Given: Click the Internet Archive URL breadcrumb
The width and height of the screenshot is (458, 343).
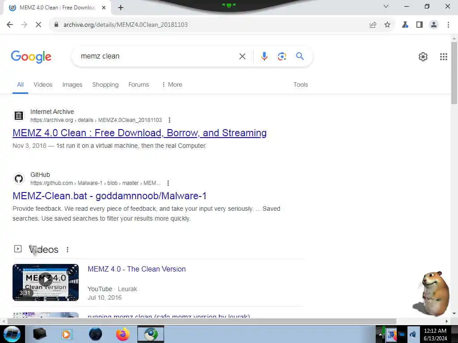Looking at the screenshot, I should [96, 120].
